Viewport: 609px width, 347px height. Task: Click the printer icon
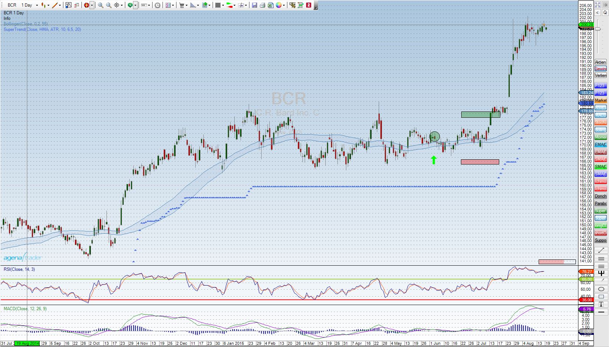[x=262, y=5]
